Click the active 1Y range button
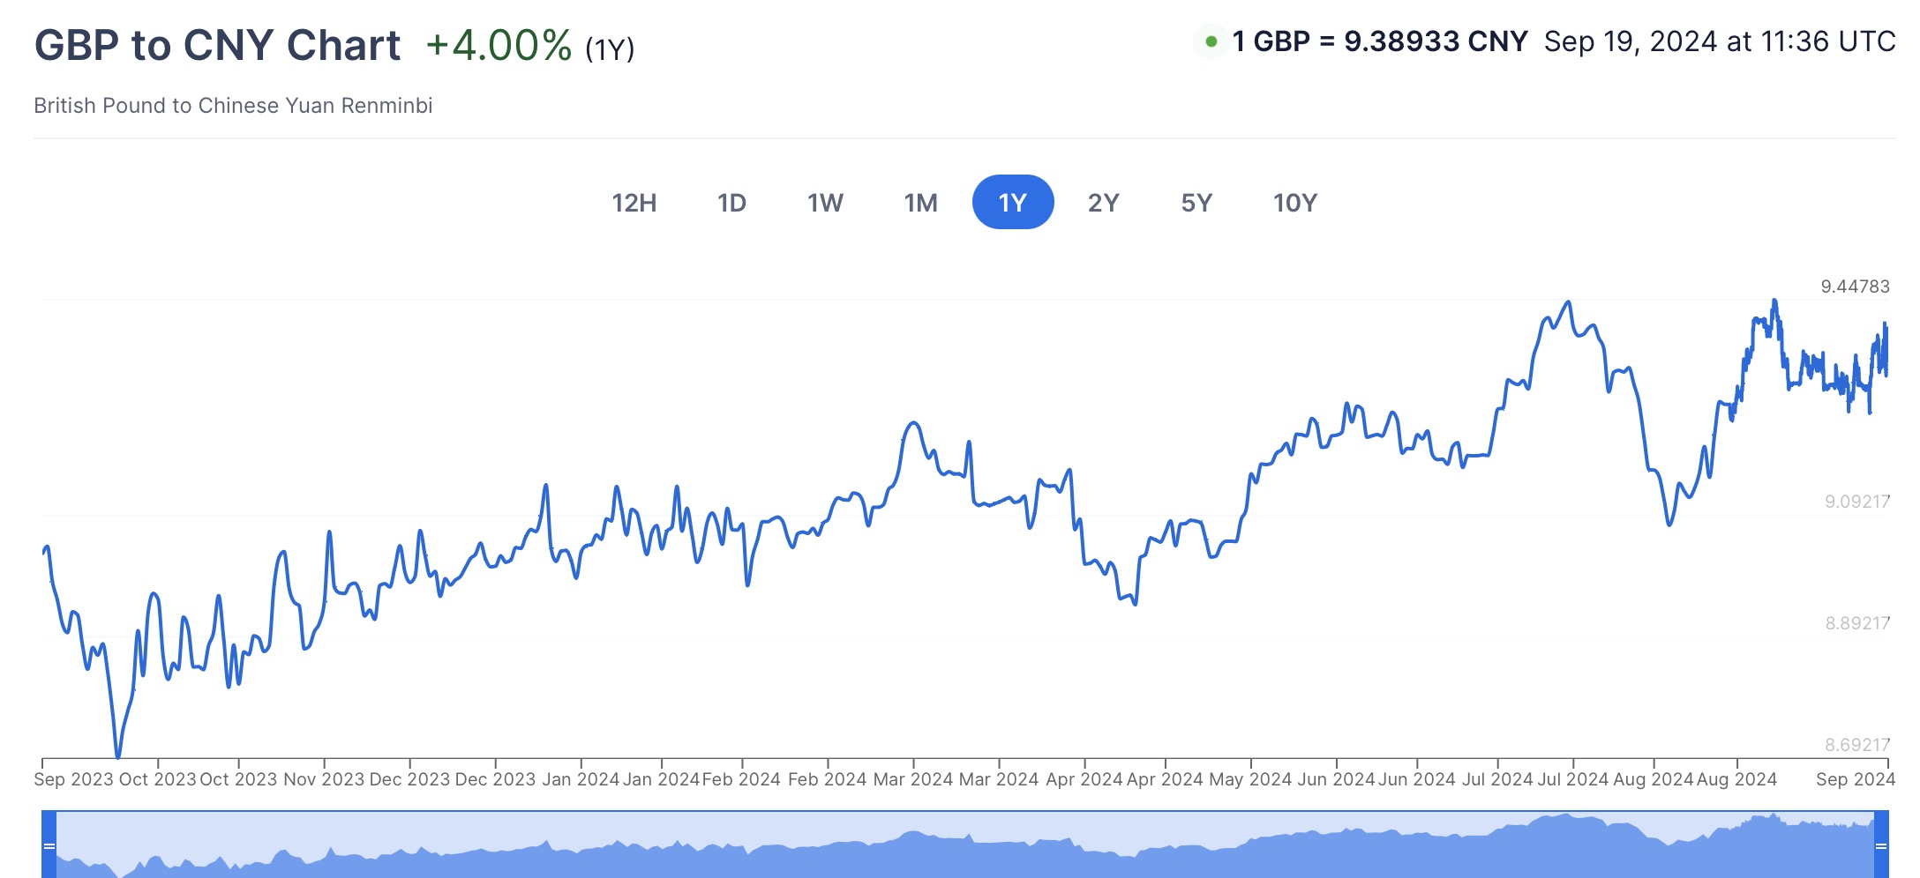The height and width of the screenshot is (878, 1920). 1012,203
